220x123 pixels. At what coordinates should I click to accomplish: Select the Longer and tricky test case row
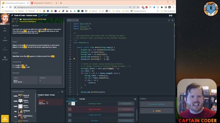100,115
